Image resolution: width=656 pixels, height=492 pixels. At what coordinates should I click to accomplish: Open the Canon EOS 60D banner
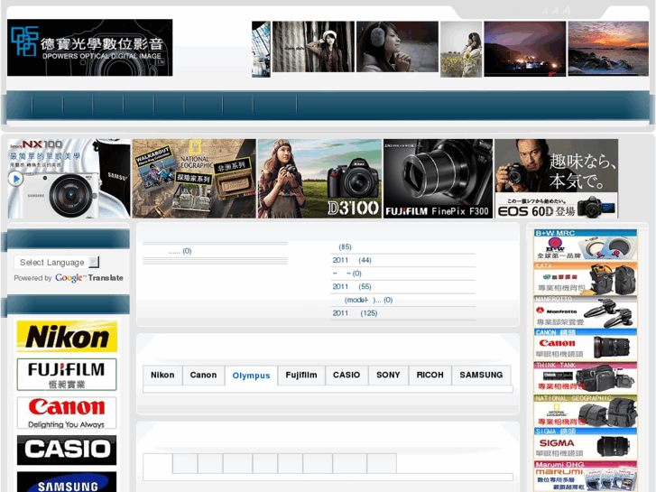[x=556, y=179]
